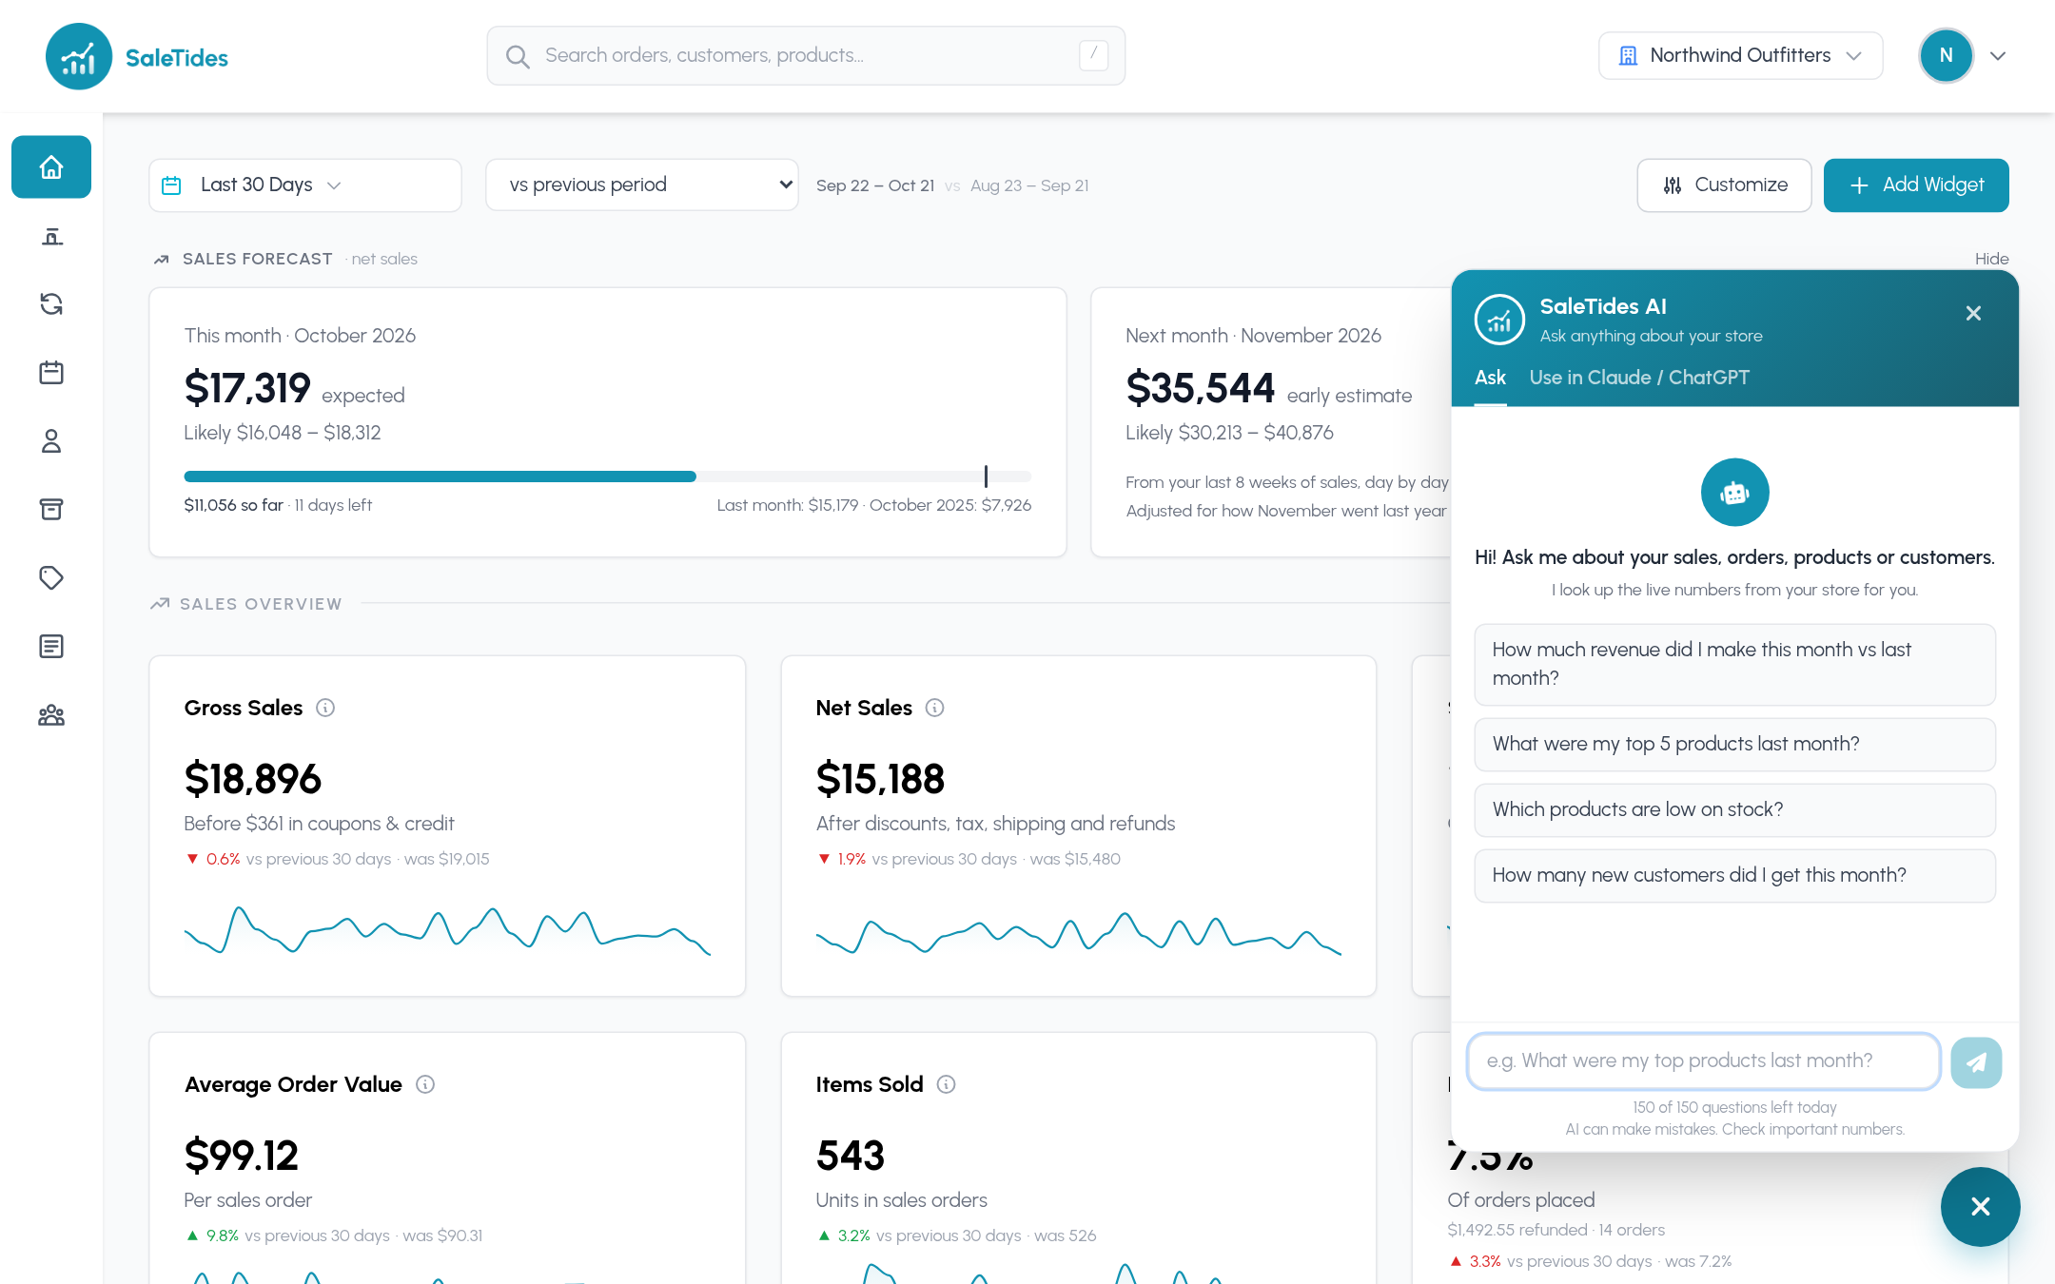Switch to the Ask tab
This screenshot has height=1284, width=2055.
coord(1490,378)
